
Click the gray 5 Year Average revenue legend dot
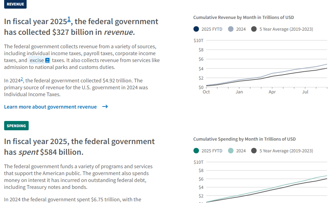(254, 29)
